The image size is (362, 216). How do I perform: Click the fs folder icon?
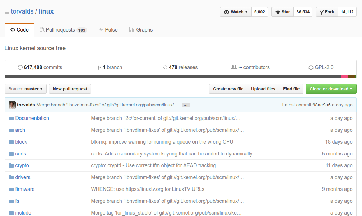point(11,201)
